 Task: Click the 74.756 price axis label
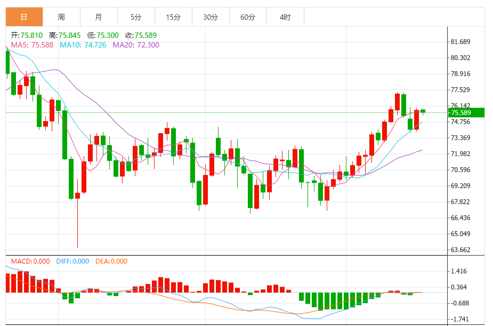click(x=460, y=122)
